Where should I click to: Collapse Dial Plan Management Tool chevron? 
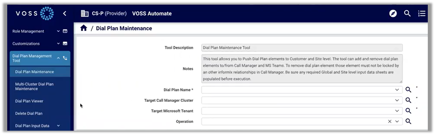(58, 58)
